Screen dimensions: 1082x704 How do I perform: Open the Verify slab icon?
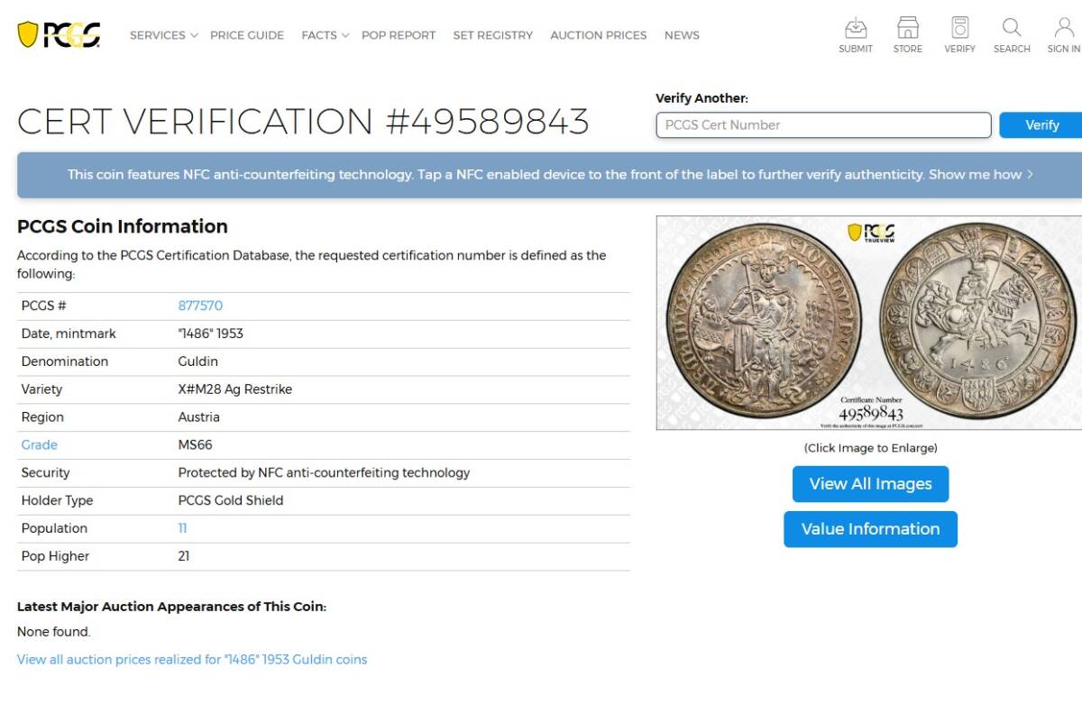(x=959, y=28)
